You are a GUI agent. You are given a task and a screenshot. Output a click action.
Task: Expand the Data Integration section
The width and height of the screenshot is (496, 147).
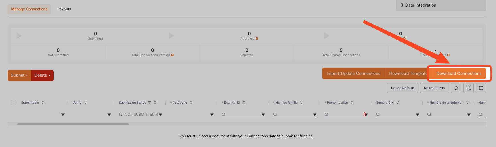point(419,5)
